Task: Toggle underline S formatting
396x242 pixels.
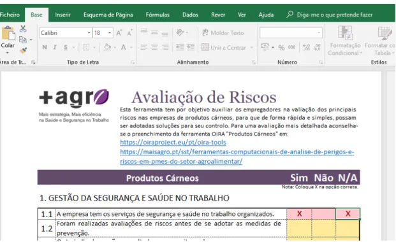Action: tap(66, 47)
